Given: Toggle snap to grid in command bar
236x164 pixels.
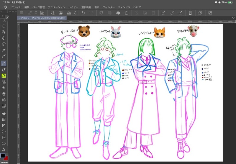Looking at the screenshot, I should coord(180,13).
